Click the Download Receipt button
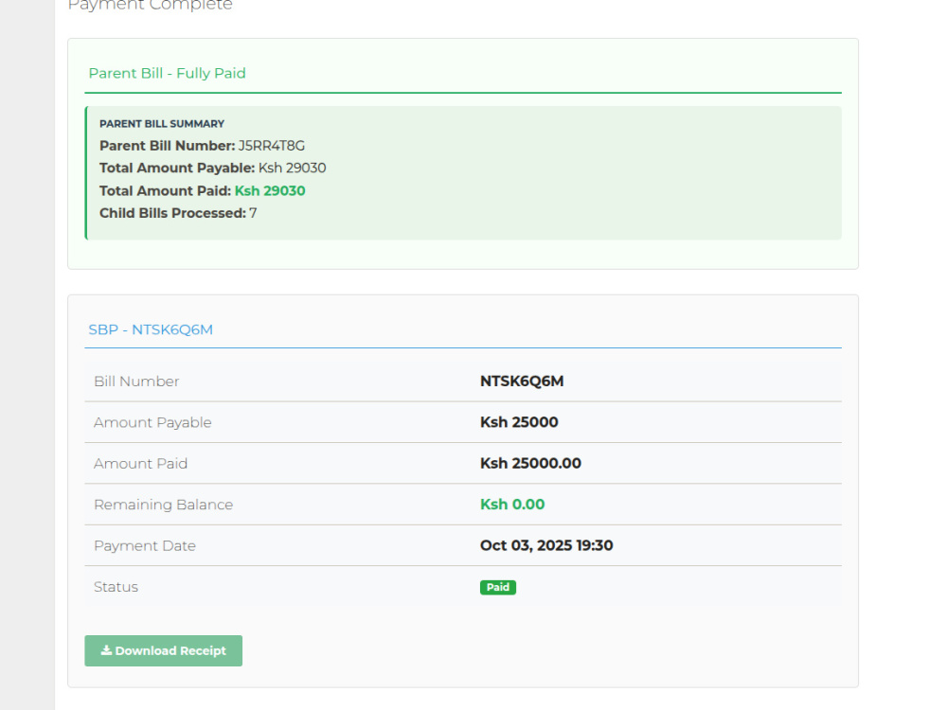Image resolution: width=947 pixels, height=710 pixels. 163,651
